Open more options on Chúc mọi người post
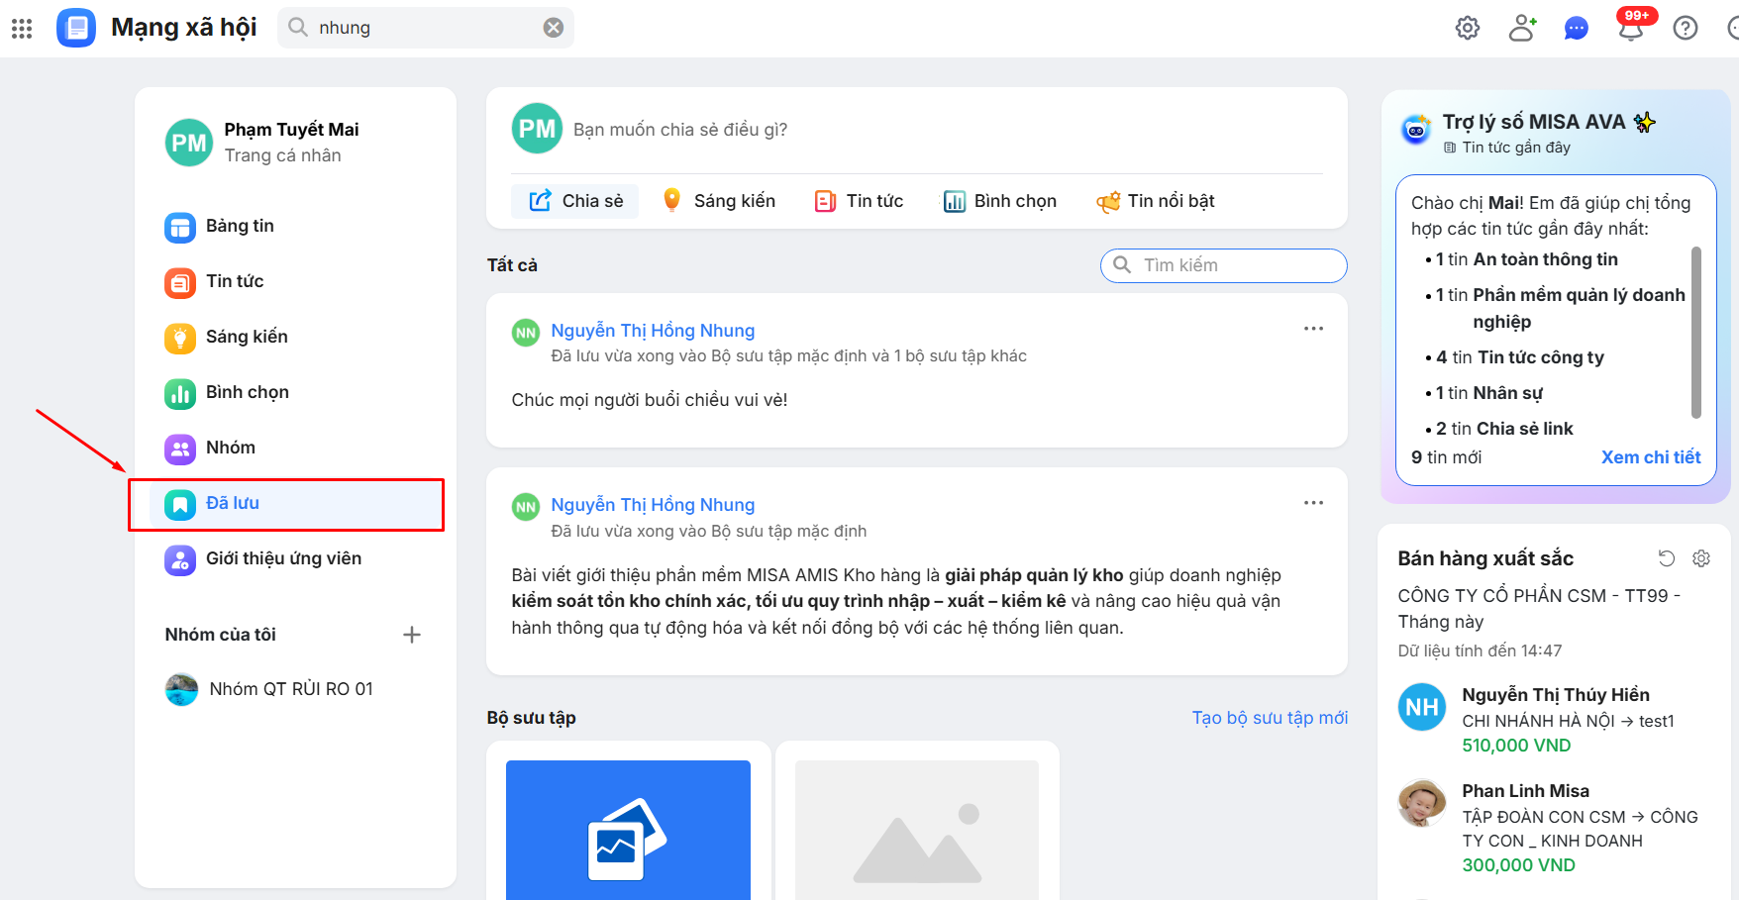Screen dimensions: 1739x900 pyautogui.click(x=1314, y=329)
